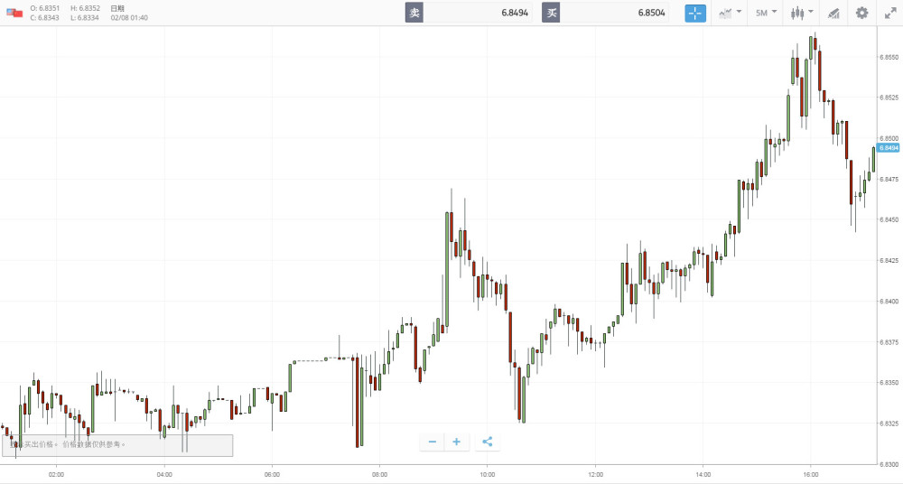Zoom in with the plus button
The width and height of the screenshot is (903, 484).
457,442
